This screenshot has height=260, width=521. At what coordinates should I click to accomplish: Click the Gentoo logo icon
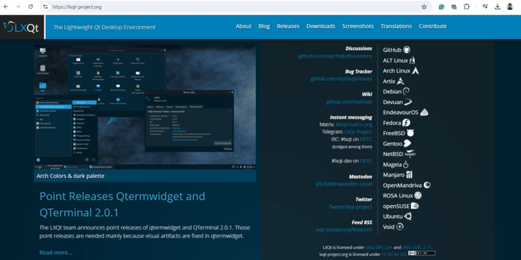coord(407,144)
